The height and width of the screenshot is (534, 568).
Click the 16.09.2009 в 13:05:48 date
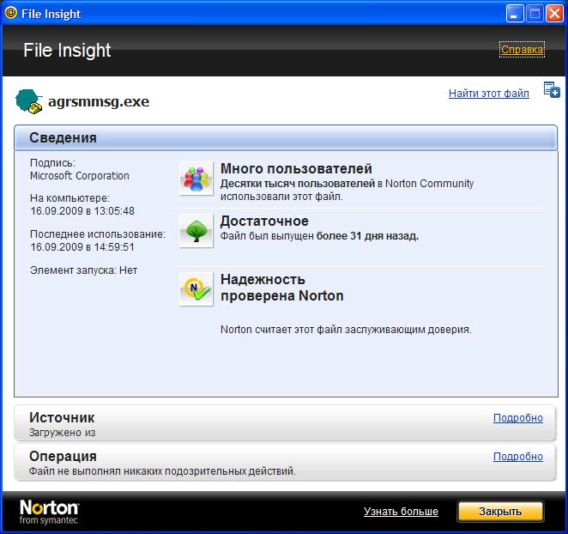(82, 211)
